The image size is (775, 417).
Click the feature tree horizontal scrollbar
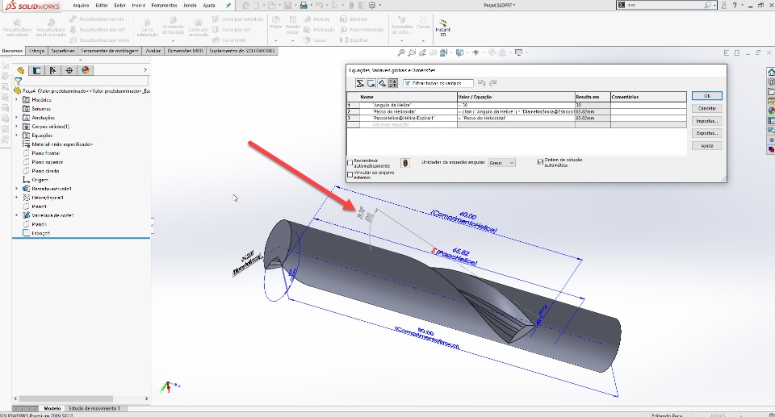click(66, 398)
